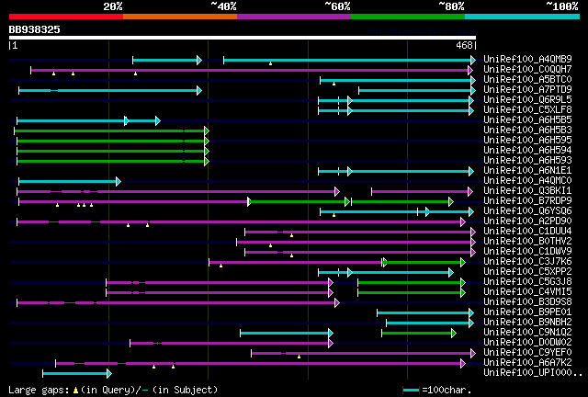
Task: Select the UniRef100_C3J7K6 label
Action: coord(527,262)
